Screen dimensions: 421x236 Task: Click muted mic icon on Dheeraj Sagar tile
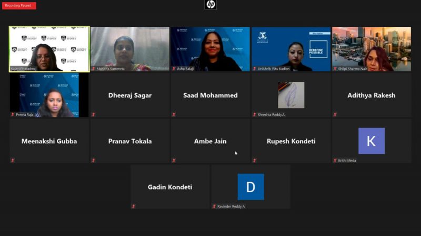(x=94, y=114)
